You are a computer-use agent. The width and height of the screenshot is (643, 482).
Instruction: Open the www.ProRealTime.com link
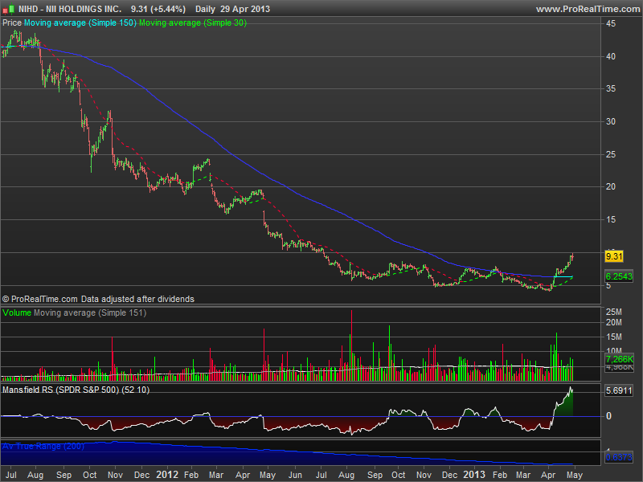click(x=586, y=9)
